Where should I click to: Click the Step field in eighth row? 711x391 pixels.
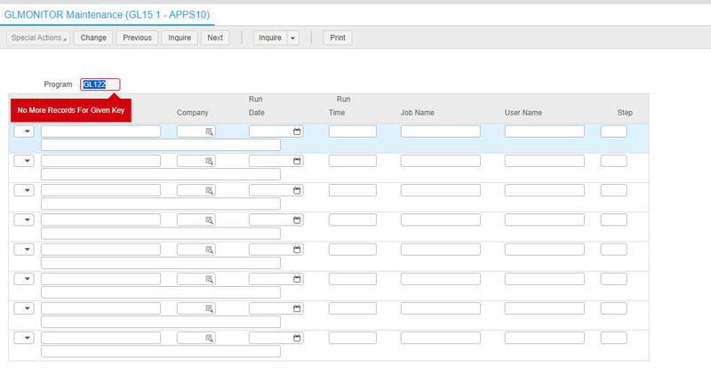pos(614,338)
